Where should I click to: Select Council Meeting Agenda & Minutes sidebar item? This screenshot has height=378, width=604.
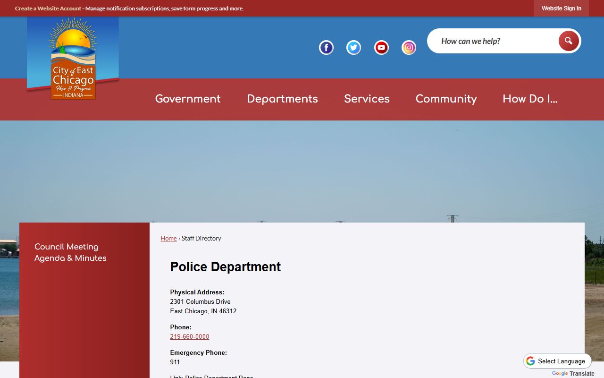70,252
